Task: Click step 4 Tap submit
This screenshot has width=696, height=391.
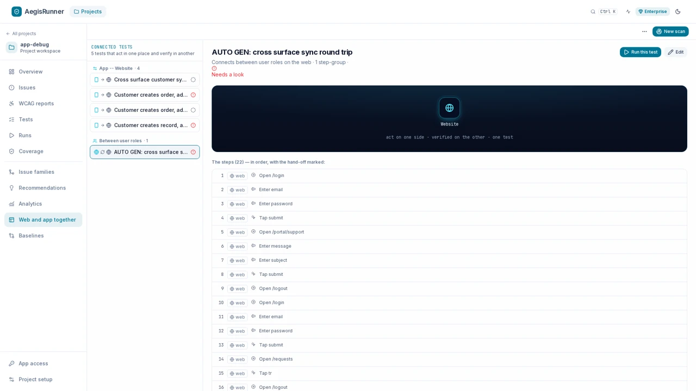Action: pos(449,218)
